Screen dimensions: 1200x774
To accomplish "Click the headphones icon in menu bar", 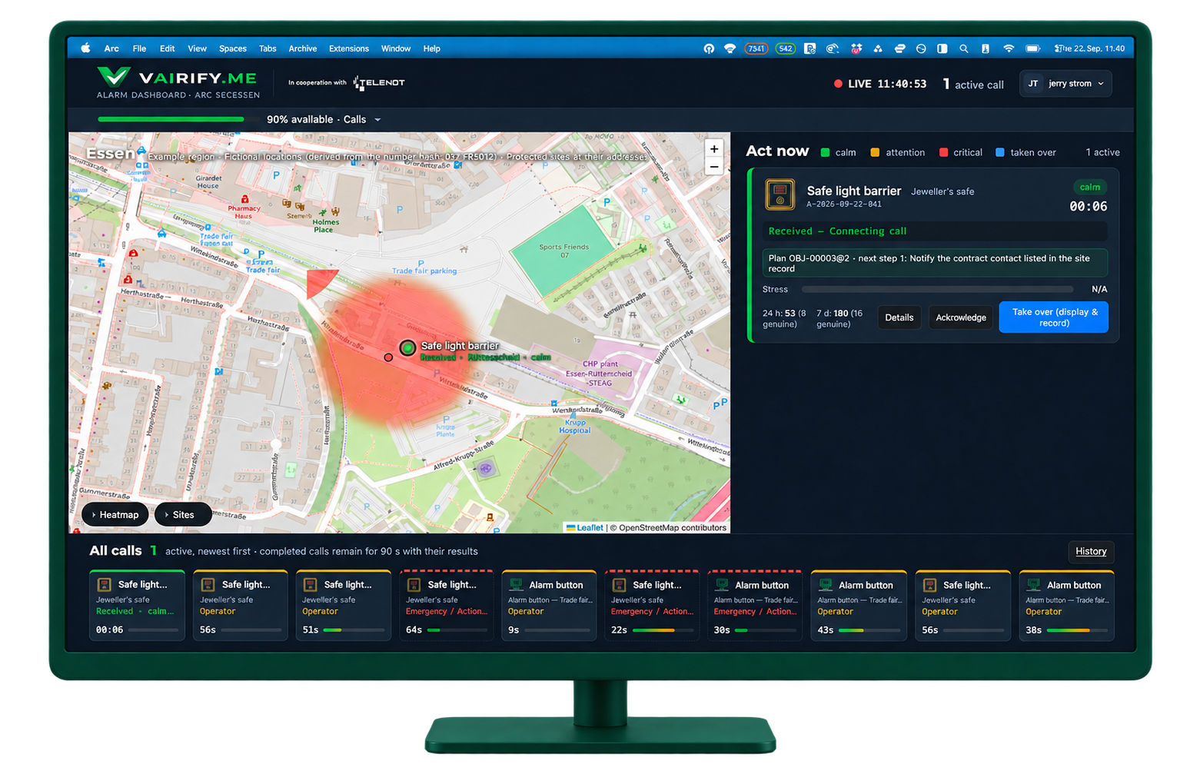I will click(x=708, y=48).
